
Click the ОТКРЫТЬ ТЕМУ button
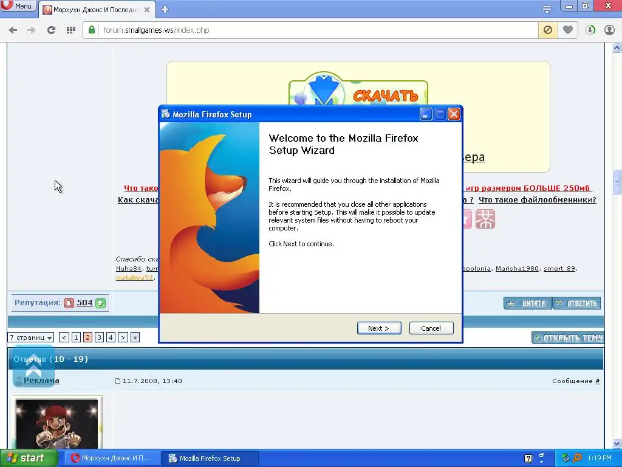pyautogui.click(x=568, y=338)
